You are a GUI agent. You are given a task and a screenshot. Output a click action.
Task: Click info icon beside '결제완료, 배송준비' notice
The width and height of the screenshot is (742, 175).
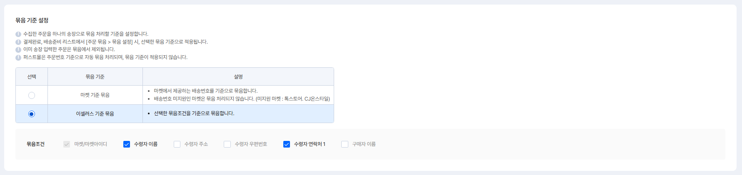(x=18, y=42)
